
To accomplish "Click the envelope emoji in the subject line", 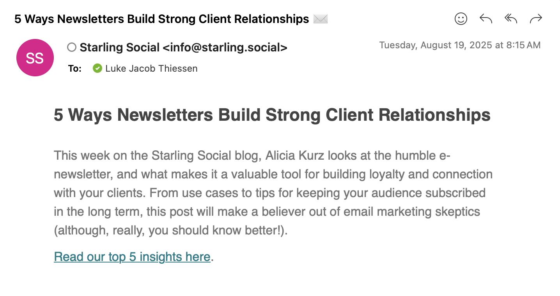I will coord(320,19).
